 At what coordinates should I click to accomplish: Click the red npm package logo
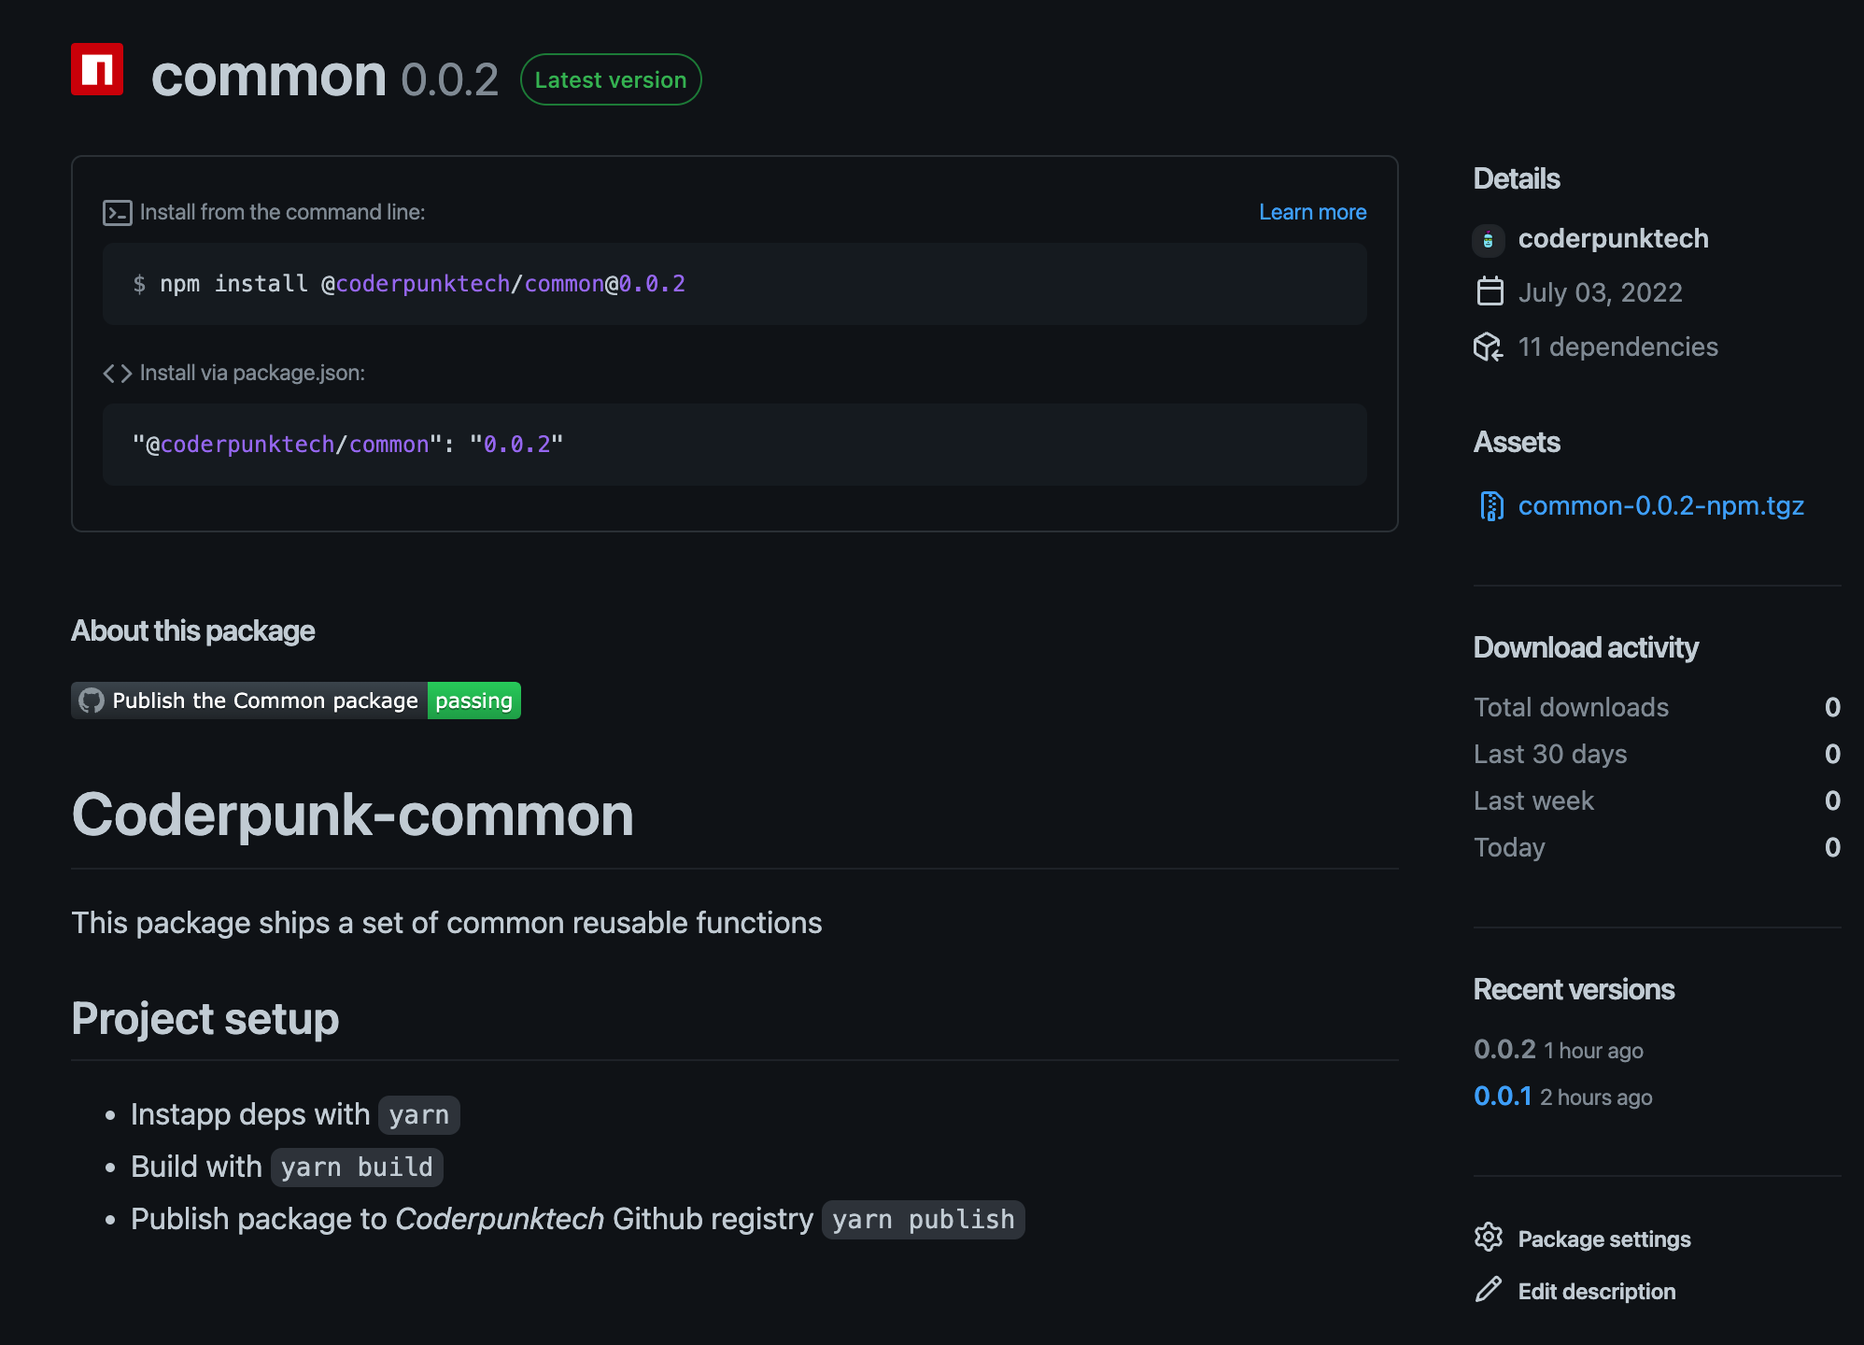97,69
